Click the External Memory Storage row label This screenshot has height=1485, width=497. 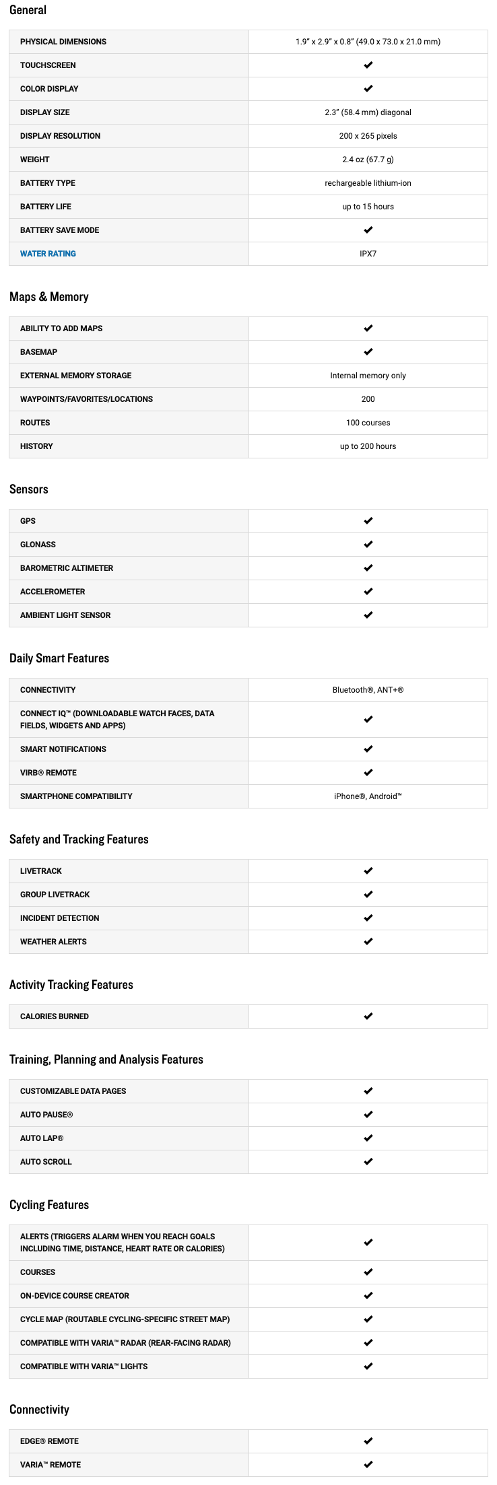pyautogui.click(x=75, y=376)
